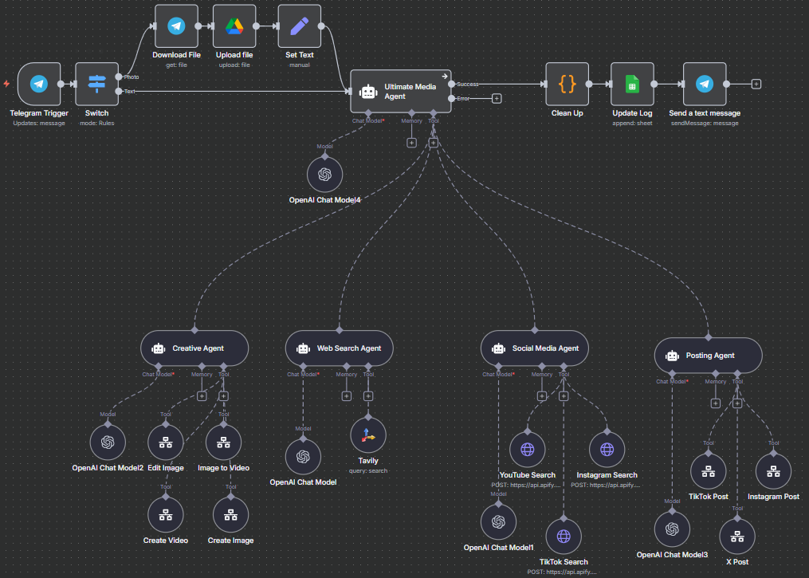This screenshot has height=578, width=809.
Task: Open the Update Log Google Sheets node
Action: coord(631,84)
